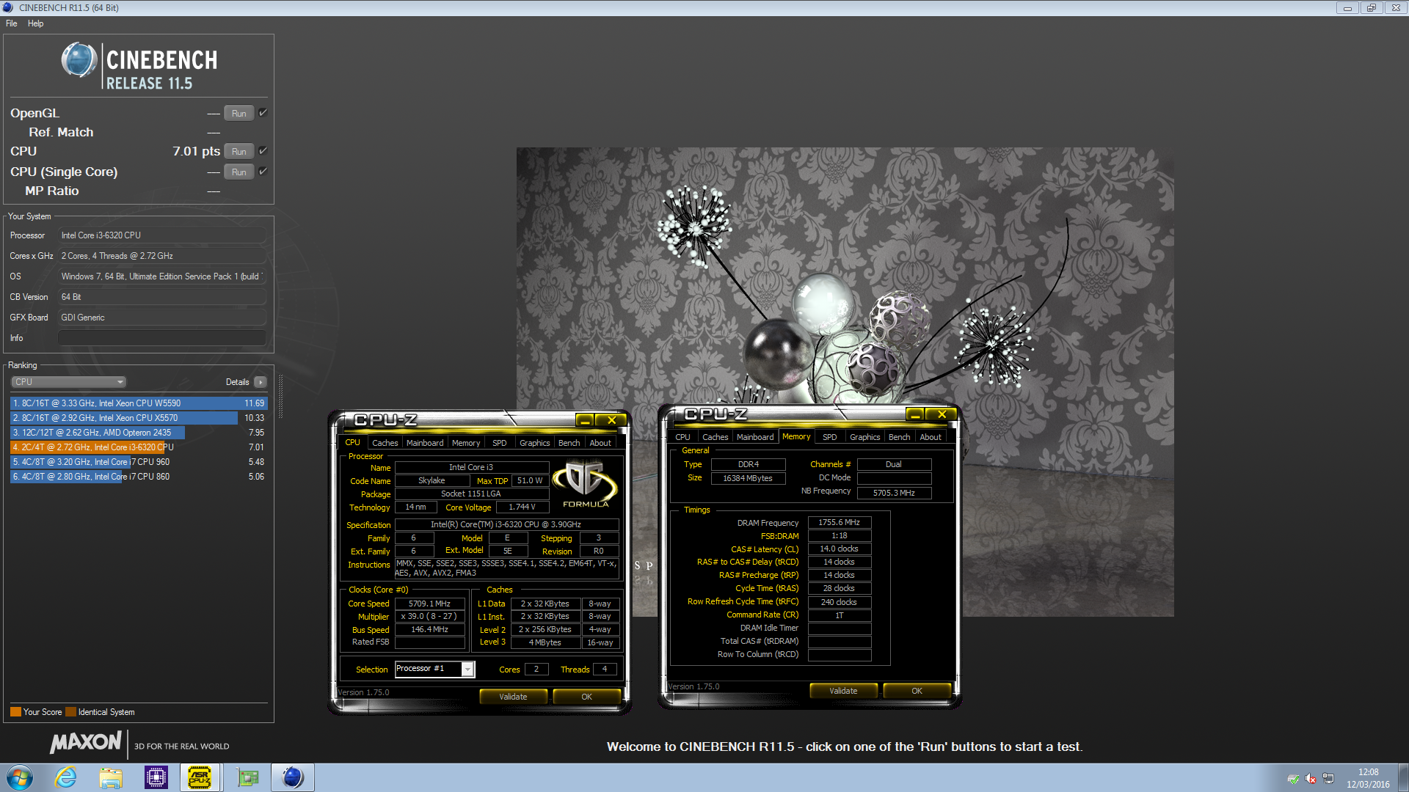Select ranking row Intel Xeon CPU W5590
The image size is (1409, 792).
coord(139,403)
